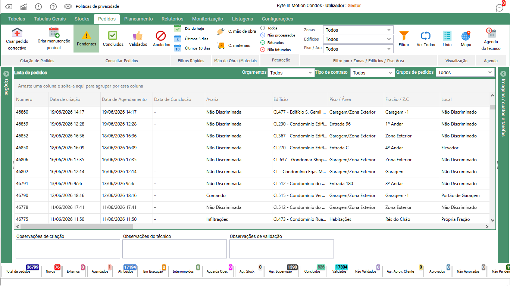Click the back arrow icon top-left
The height and width of the screenshot is (286, 510).
tap(9, 6)
